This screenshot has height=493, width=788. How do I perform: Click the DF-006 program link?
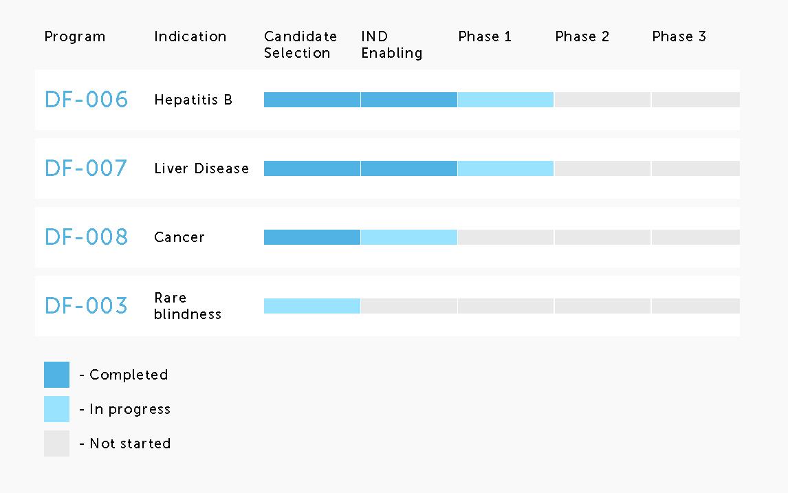pyautogui.click(x=86, y=100)
